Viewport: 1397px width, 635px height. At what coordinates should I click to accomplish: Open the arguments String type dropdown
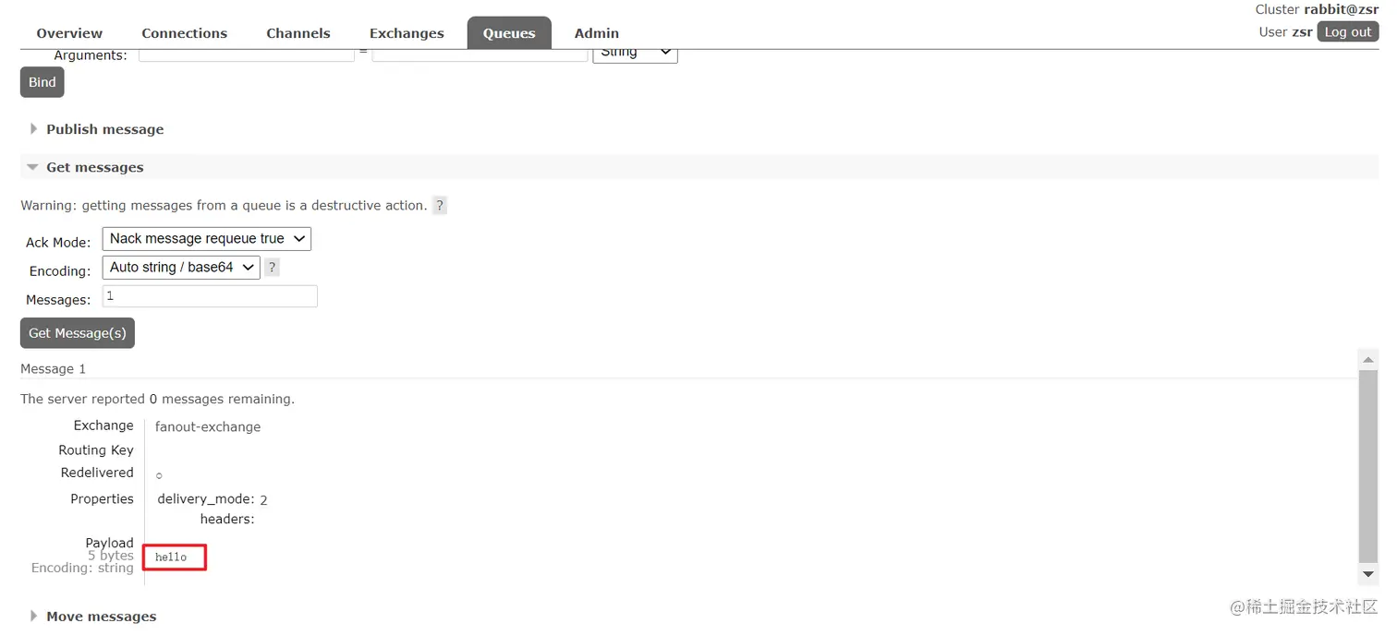tap(635, 53)
